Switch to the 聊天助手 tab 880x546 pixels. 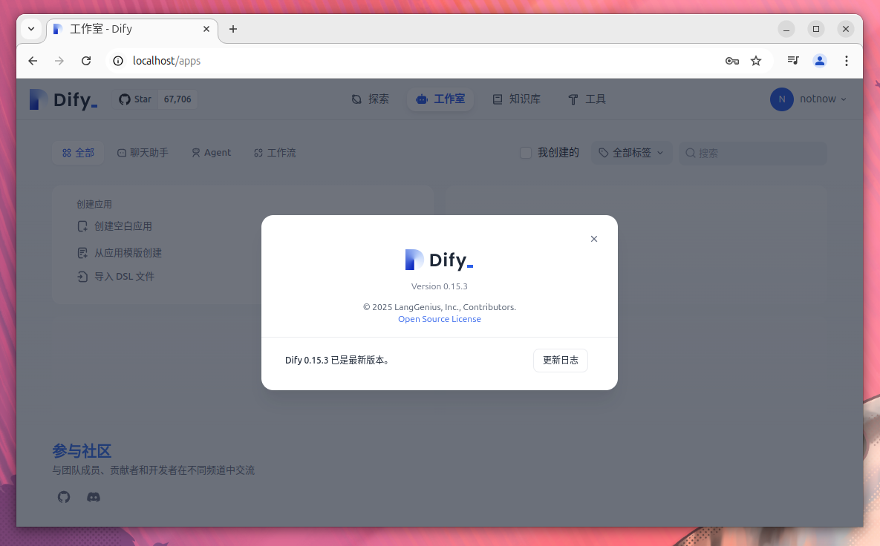click(143, 152)
